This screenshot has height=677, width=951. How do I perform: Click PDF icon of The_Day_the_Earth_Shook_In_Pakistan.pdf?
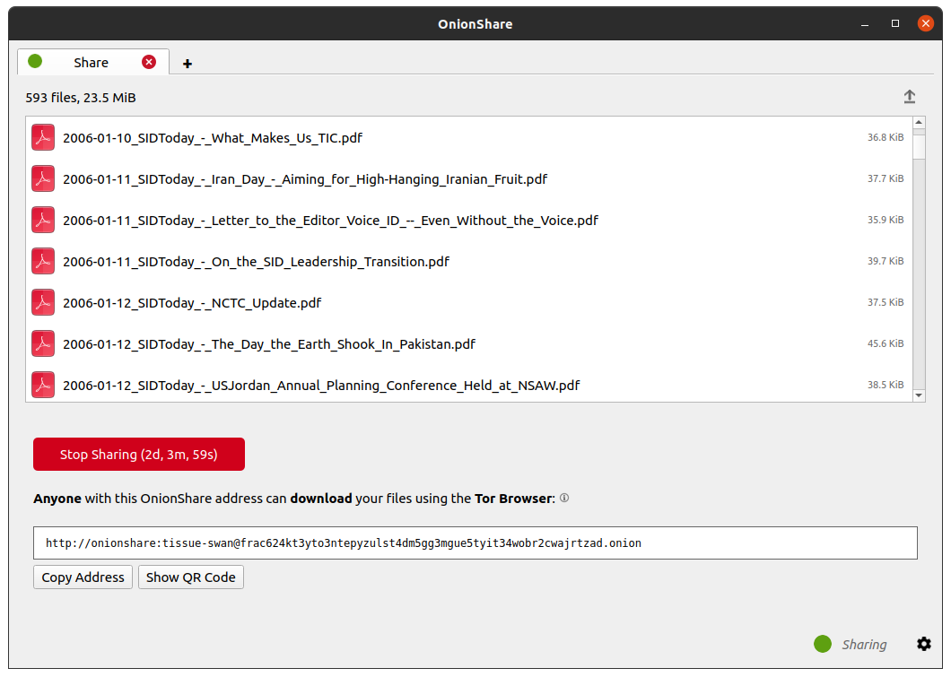tap(43, 343)
